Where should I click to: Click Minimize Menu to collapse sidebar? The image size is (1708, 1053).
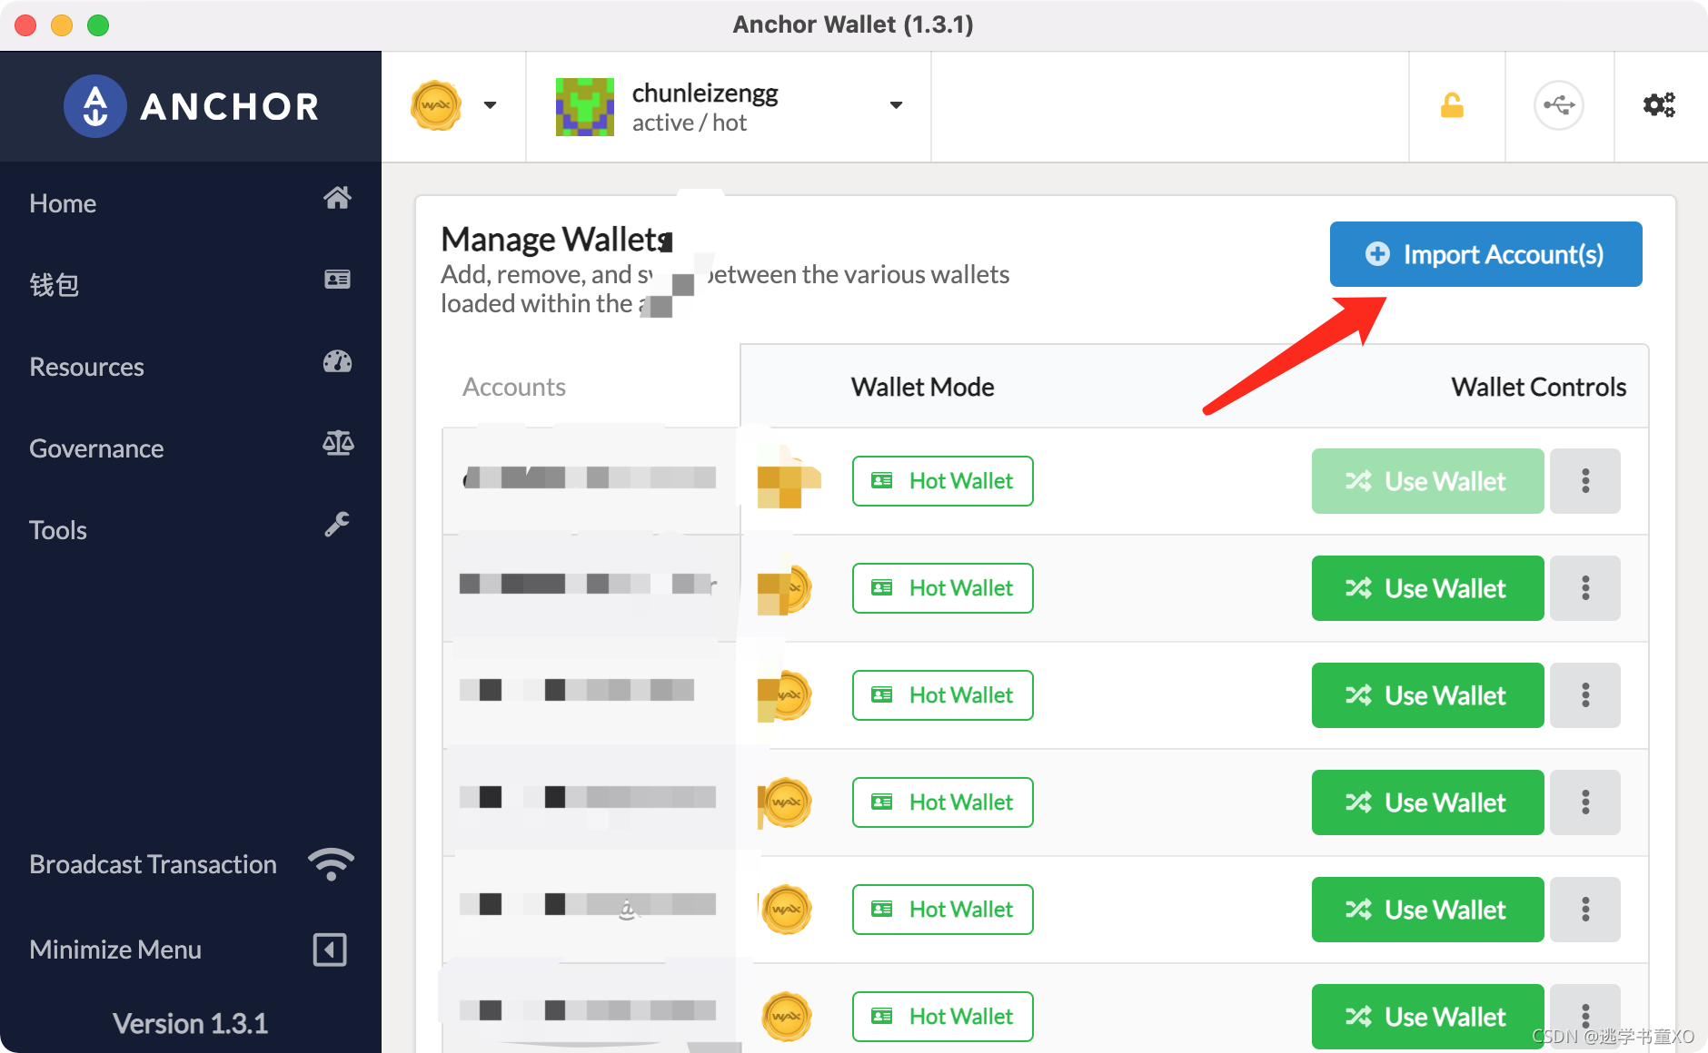tap(191, 949)
